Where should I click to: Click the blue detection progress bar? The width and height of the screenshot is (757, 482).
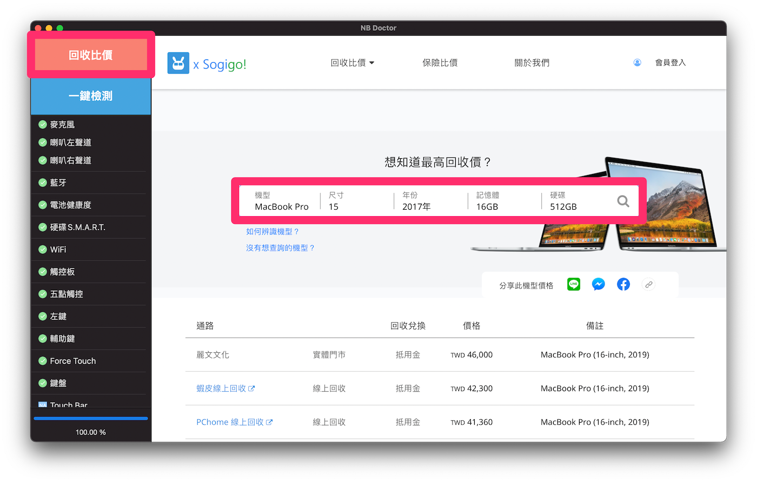pyautogui.click(x=91, y=418)
